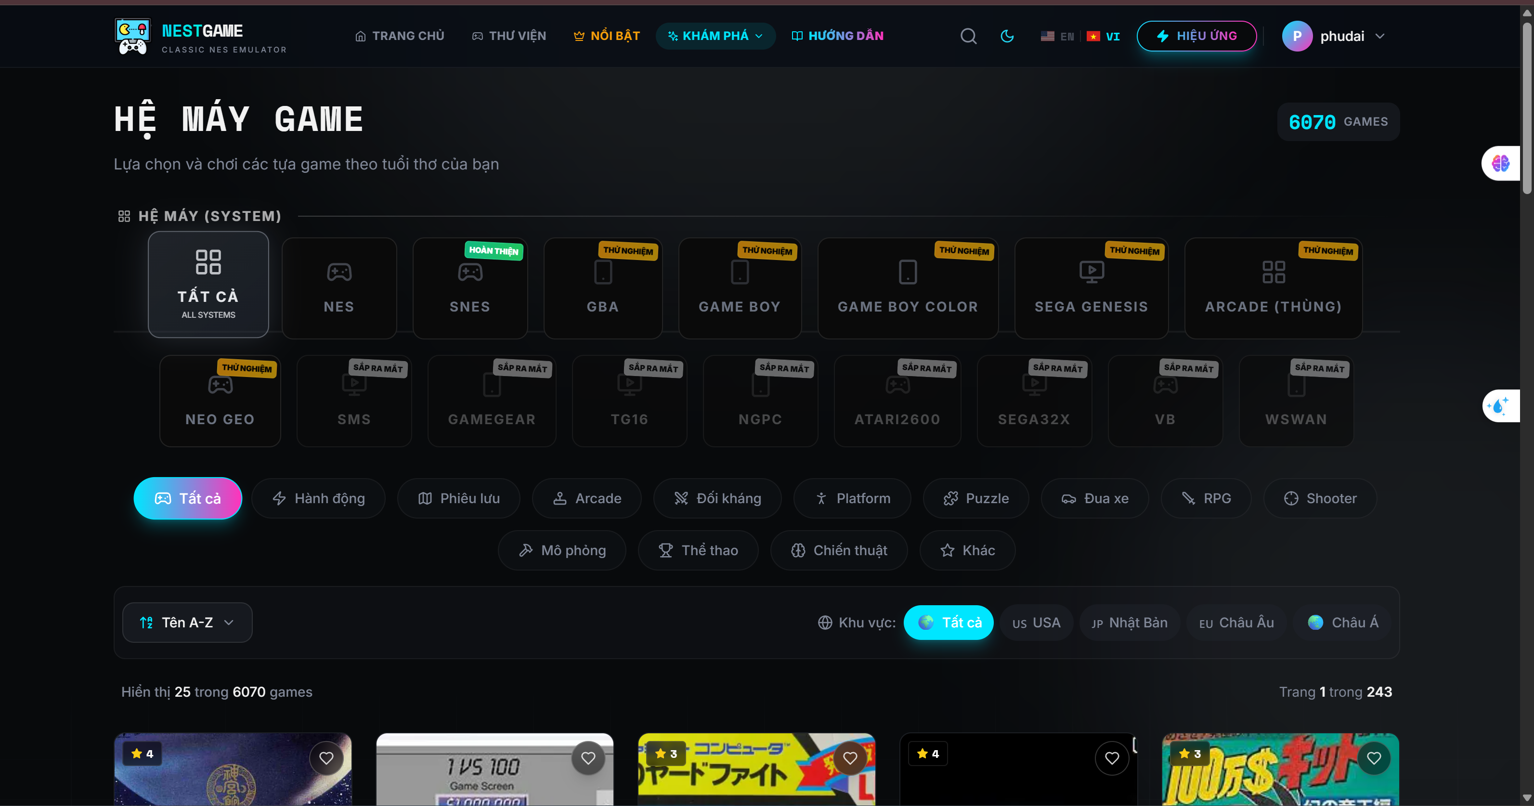This screenshot has height=806, width=1534.
Task: Favorite the green 100万$ game heart
Action: (1374, 758)
